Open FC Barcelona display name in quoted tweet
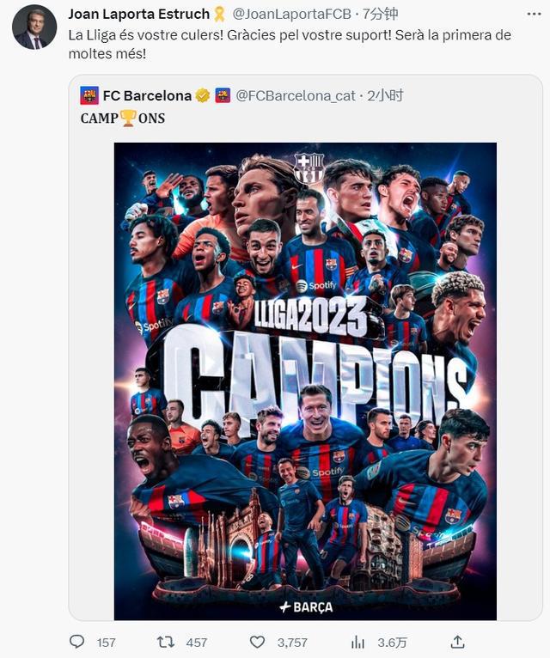Screen dimensions: 550x658 [147, 95]
